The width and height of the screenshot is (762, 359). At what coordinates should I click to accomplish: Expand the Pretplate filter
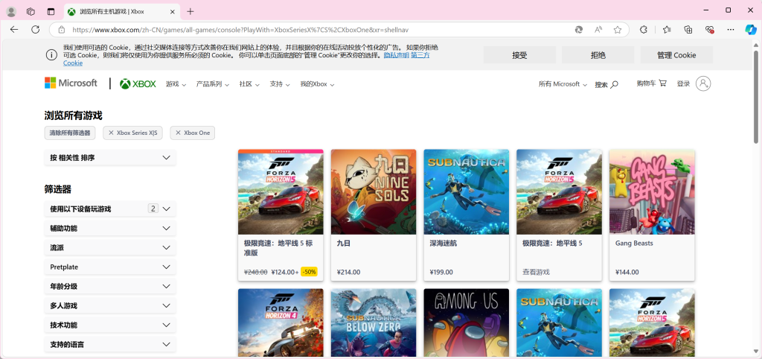coord(110,267)
